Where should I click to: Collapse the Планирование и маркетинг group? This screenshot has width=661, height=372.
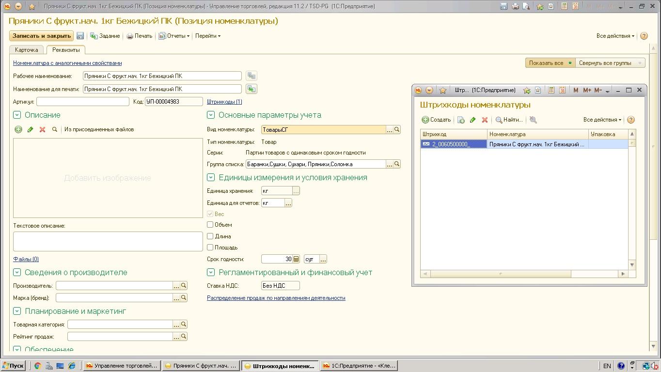pos(17,311)
